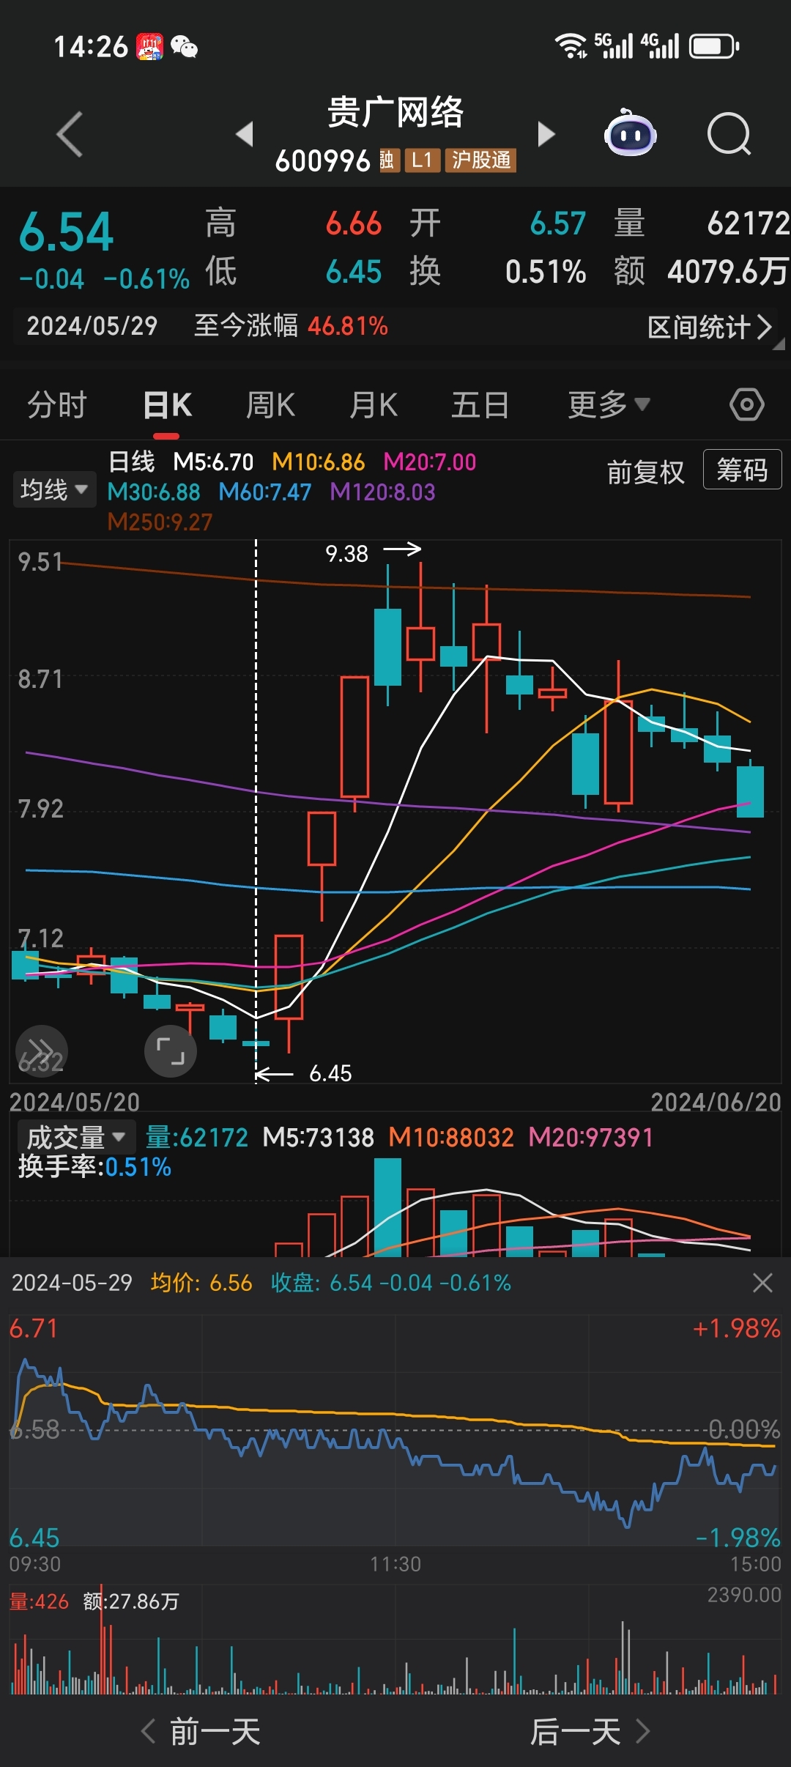791x1767 pixels.
Task: Switch to 五日 chart
Action: coord(480,404)
